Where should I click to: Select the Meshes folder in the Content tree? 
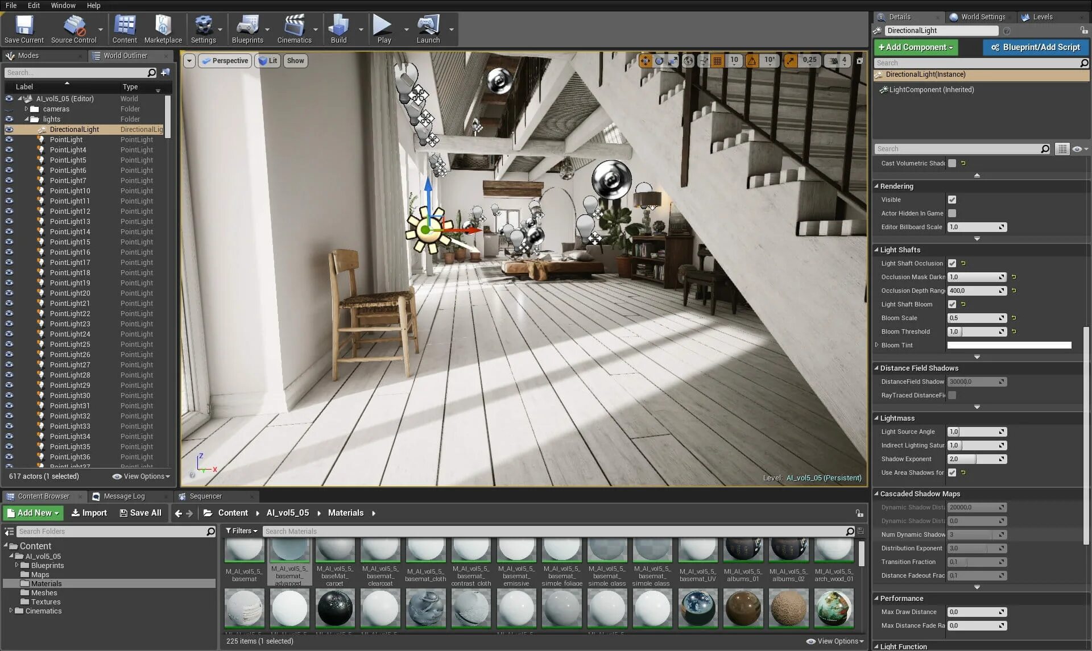(x=44, y=592)
